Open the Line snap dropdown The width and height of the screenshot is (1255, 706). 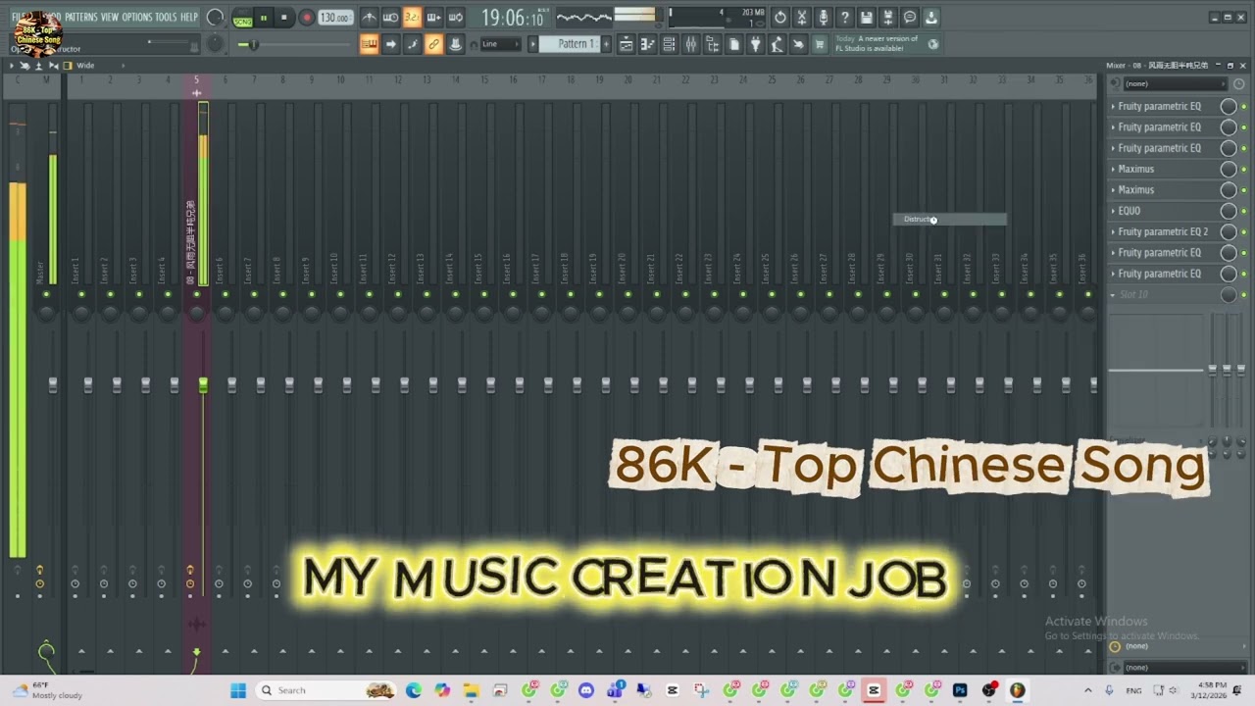tap(499, 44)
